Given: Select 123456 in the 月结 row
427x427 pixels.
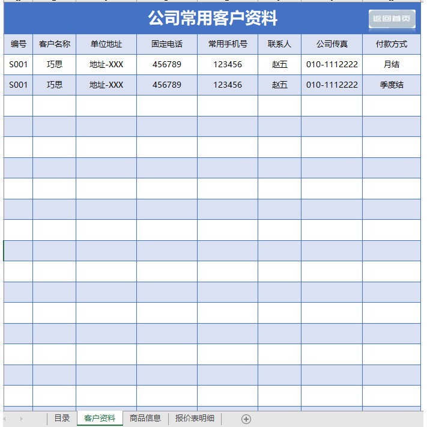Looking at the screenshot, I should [x=228, y=64].
